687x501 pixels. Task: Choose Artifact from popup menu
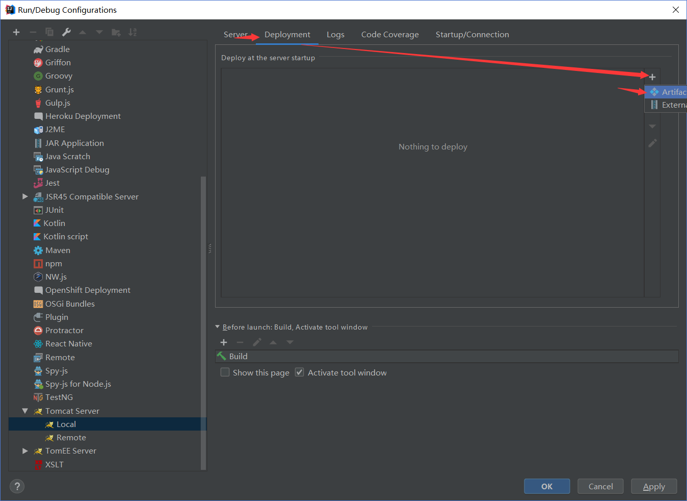pyautogui.click(x=666, y=92)
